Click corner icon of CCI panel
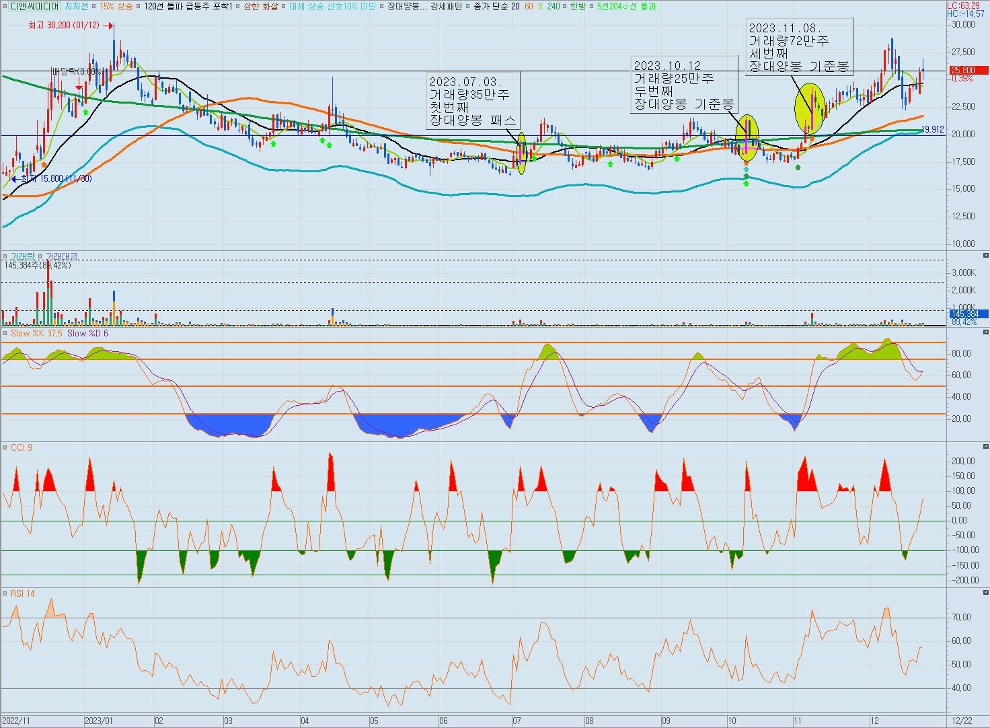Viewport: 990px width, 728px height. pos(986,447)
